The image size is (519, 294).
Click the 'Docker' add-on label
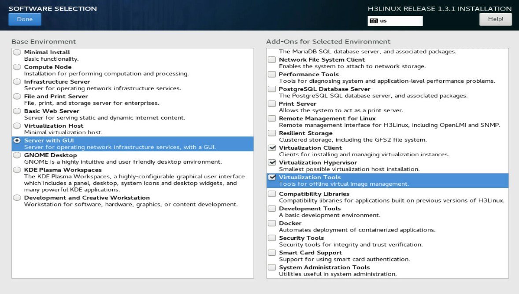point(290,223)
